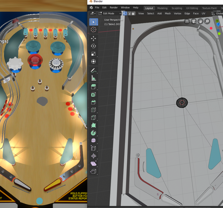The width and height of the screenshot is (223, 208).
Task: Select the Smooth vertices tool
Action: [x=93, y=140]
